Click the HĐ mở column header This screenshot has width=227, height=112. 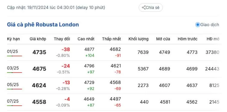213,39
